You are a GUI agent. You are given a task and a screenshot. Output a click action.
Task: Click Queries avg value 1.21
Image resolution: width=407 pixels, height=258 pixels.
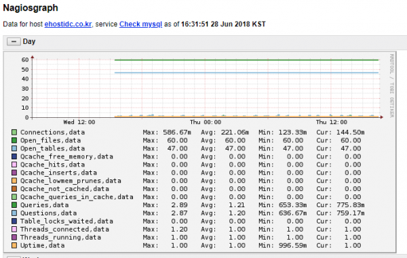click(x=237, y=205)
